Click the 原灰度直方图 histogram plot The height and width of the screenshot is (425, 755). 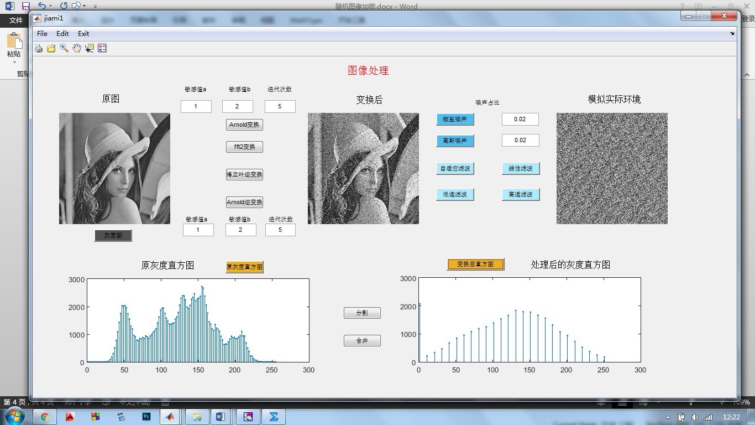198,320
